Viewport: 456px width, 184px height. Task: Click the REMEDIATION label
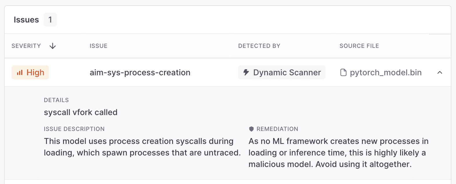tap(277, 129)
